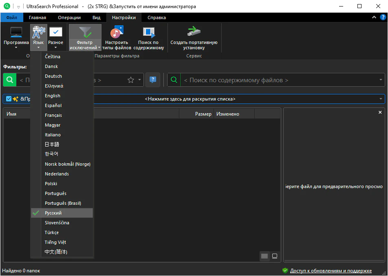Screen dimensions: 388x276
Task: Click the blue help icon in the title bar
Action: click(383, 18)
